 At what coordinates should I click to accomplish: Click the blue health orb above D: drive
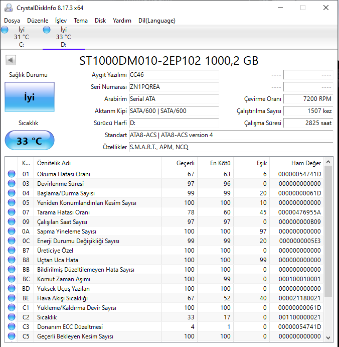tap(47, 30)
